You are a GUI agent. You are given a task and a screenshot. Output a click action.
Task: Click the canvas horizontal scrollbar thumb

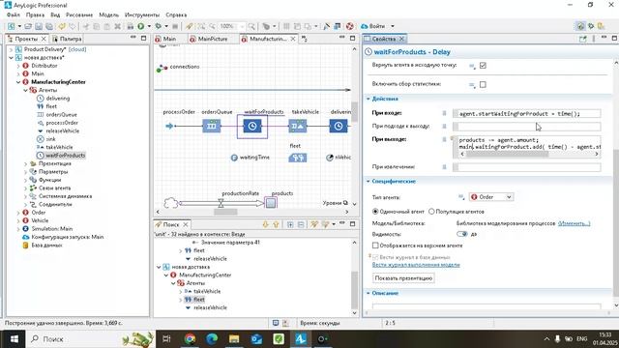(225, 212)
